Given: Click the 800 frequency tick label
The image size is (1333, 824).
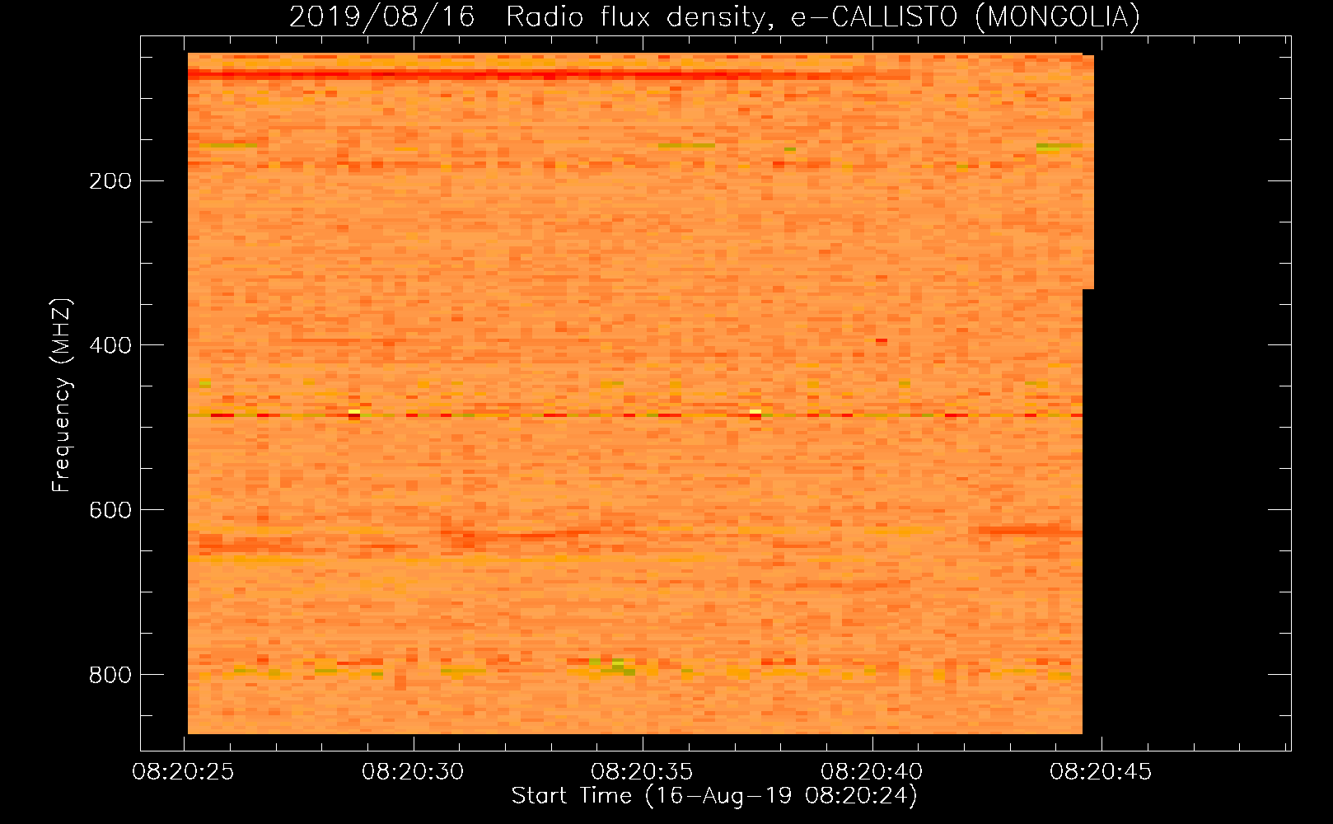Looking at the screenshot, I should coord(110,675).
